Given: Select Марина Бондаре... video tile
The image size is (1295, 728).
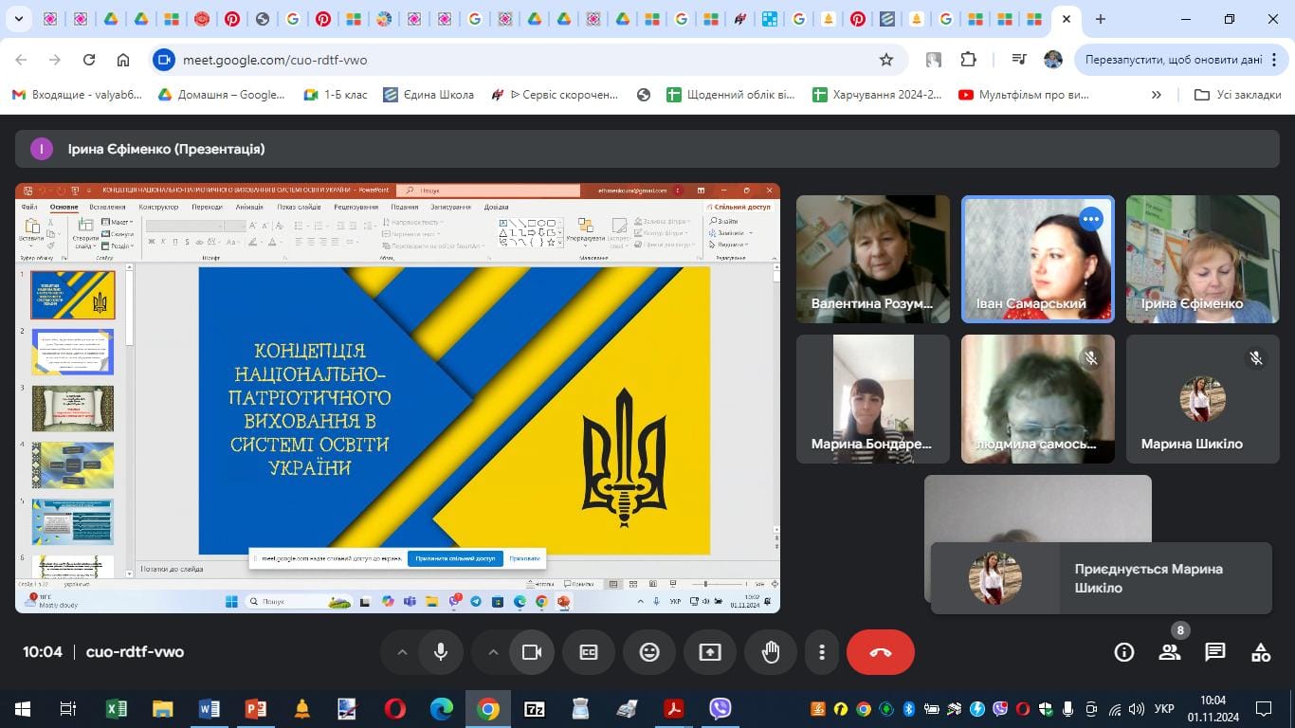Looking at the screenshot, I should click(873, 399).
